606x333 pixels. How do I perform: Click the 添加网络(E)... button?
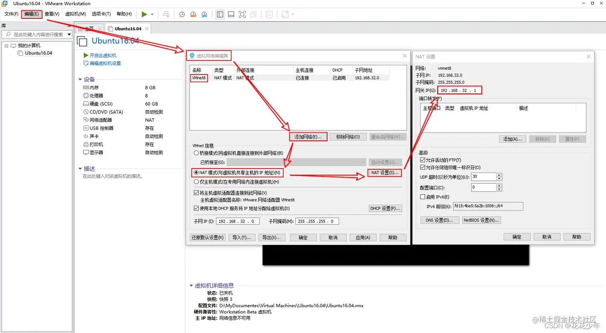(308, 137)
